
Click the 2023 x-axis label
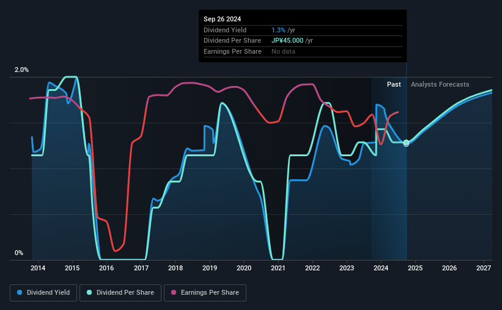[x=347, y=268]
